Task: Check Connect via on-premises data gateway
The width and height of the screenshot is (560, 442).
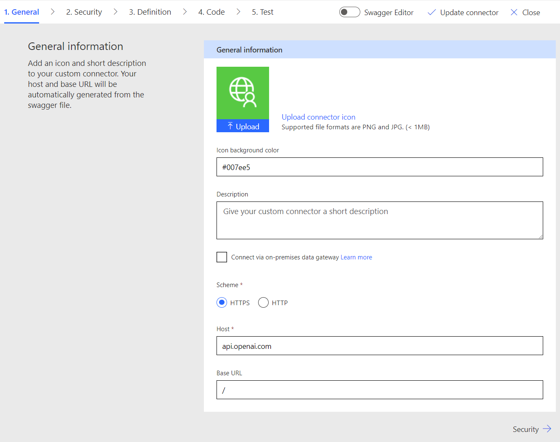Action: tap(222, 257)
